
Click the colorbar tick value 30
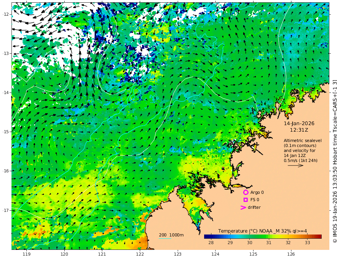[250, 243]
